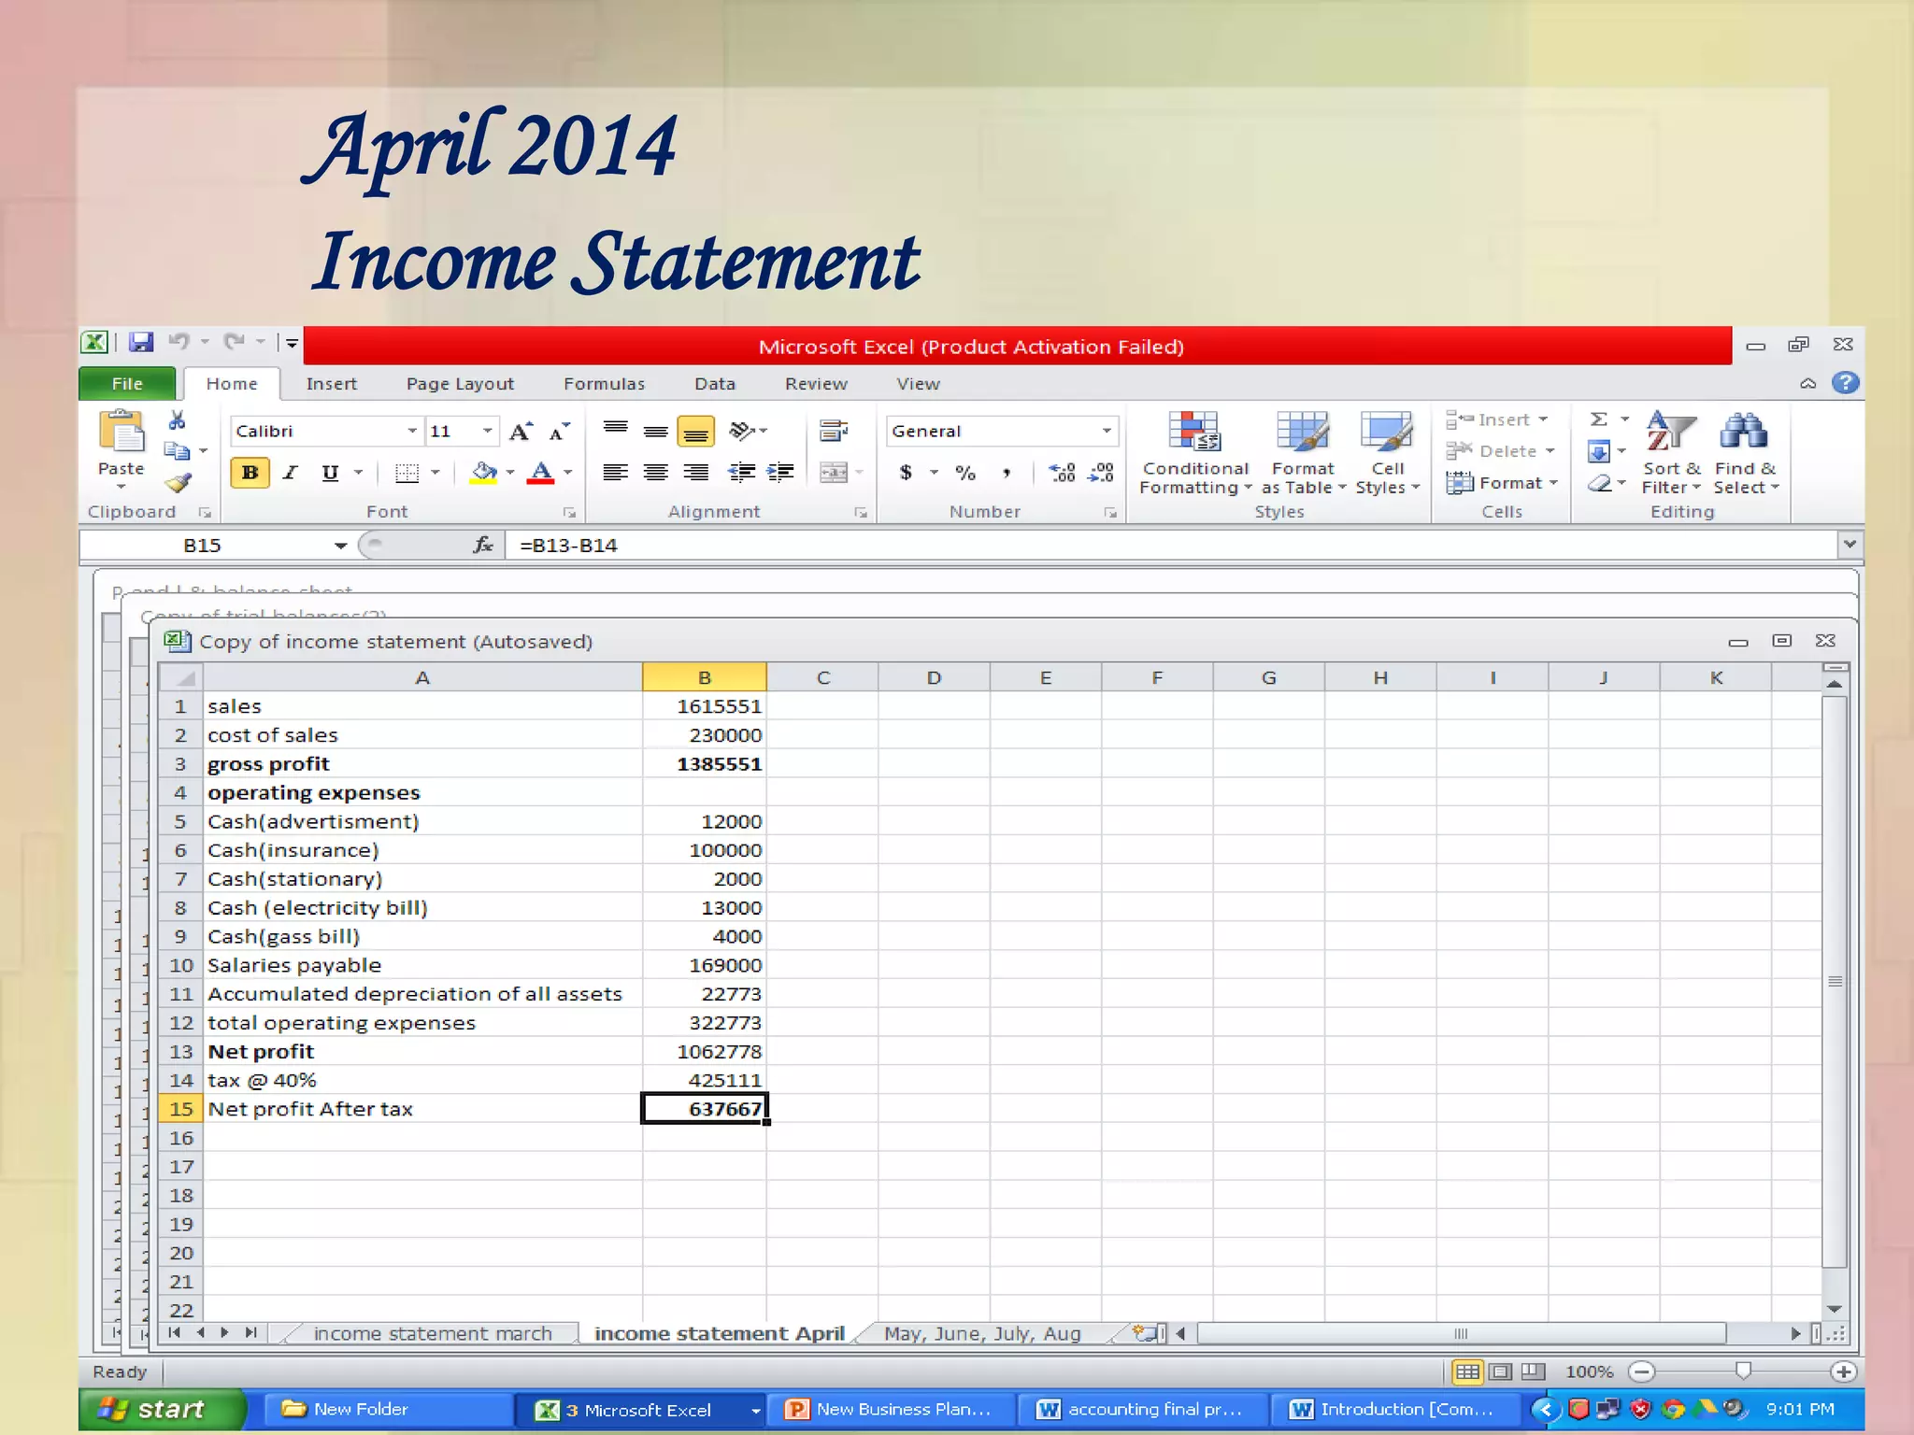Open the General number format dropdown
1914x1435 pixels.
(1107, 431)
